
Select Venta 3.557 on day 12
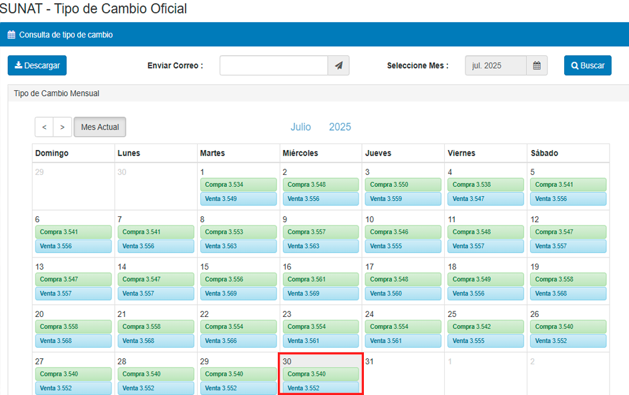(568, 246)
